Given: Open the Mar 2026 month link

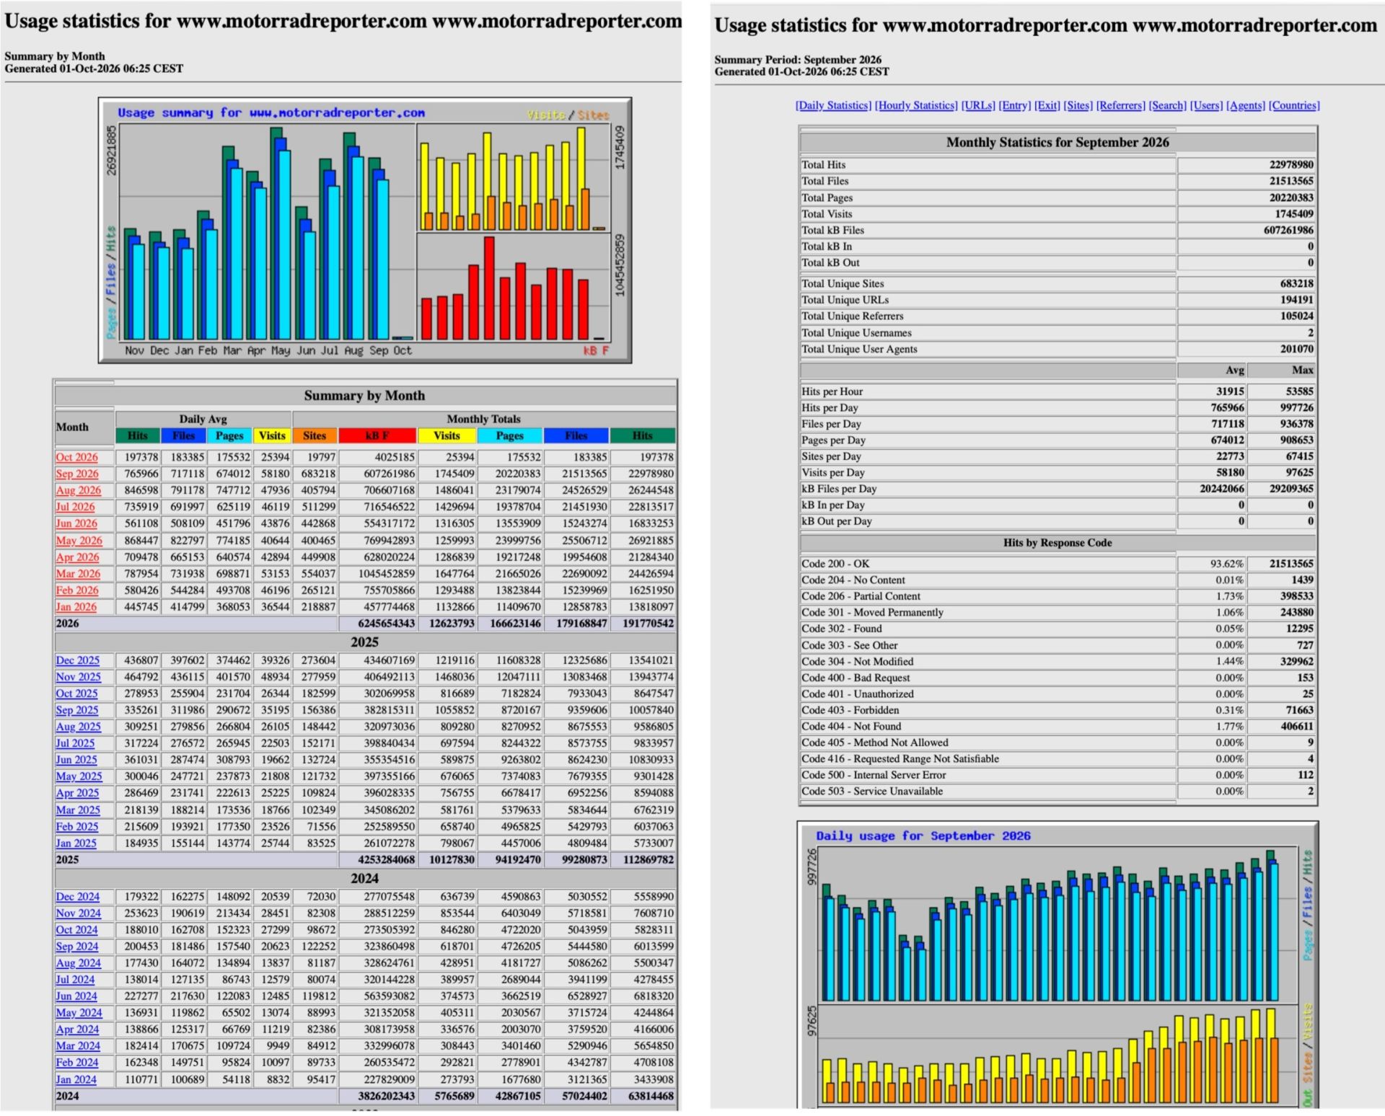Looking at the screenshot, I should tap(78, 574).
